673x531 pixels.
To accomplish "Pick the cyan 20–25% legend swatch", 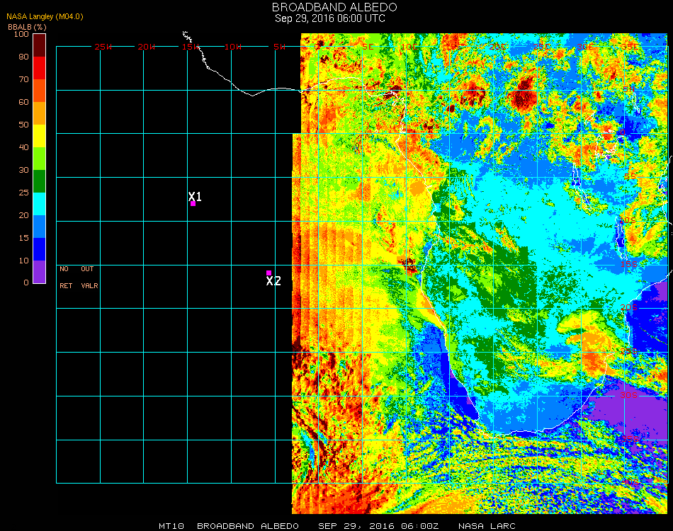I will 39,203.
